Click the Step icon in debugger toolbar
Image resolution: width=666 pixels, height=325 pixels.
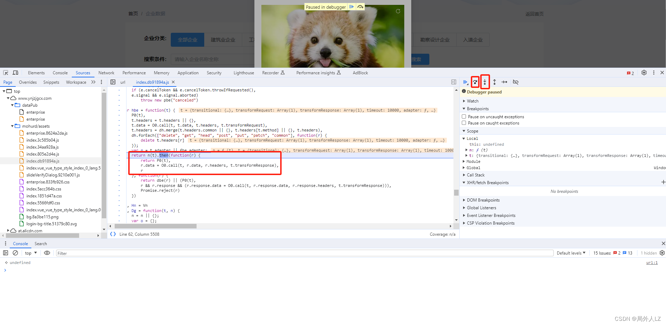click(x=504, y=82)
